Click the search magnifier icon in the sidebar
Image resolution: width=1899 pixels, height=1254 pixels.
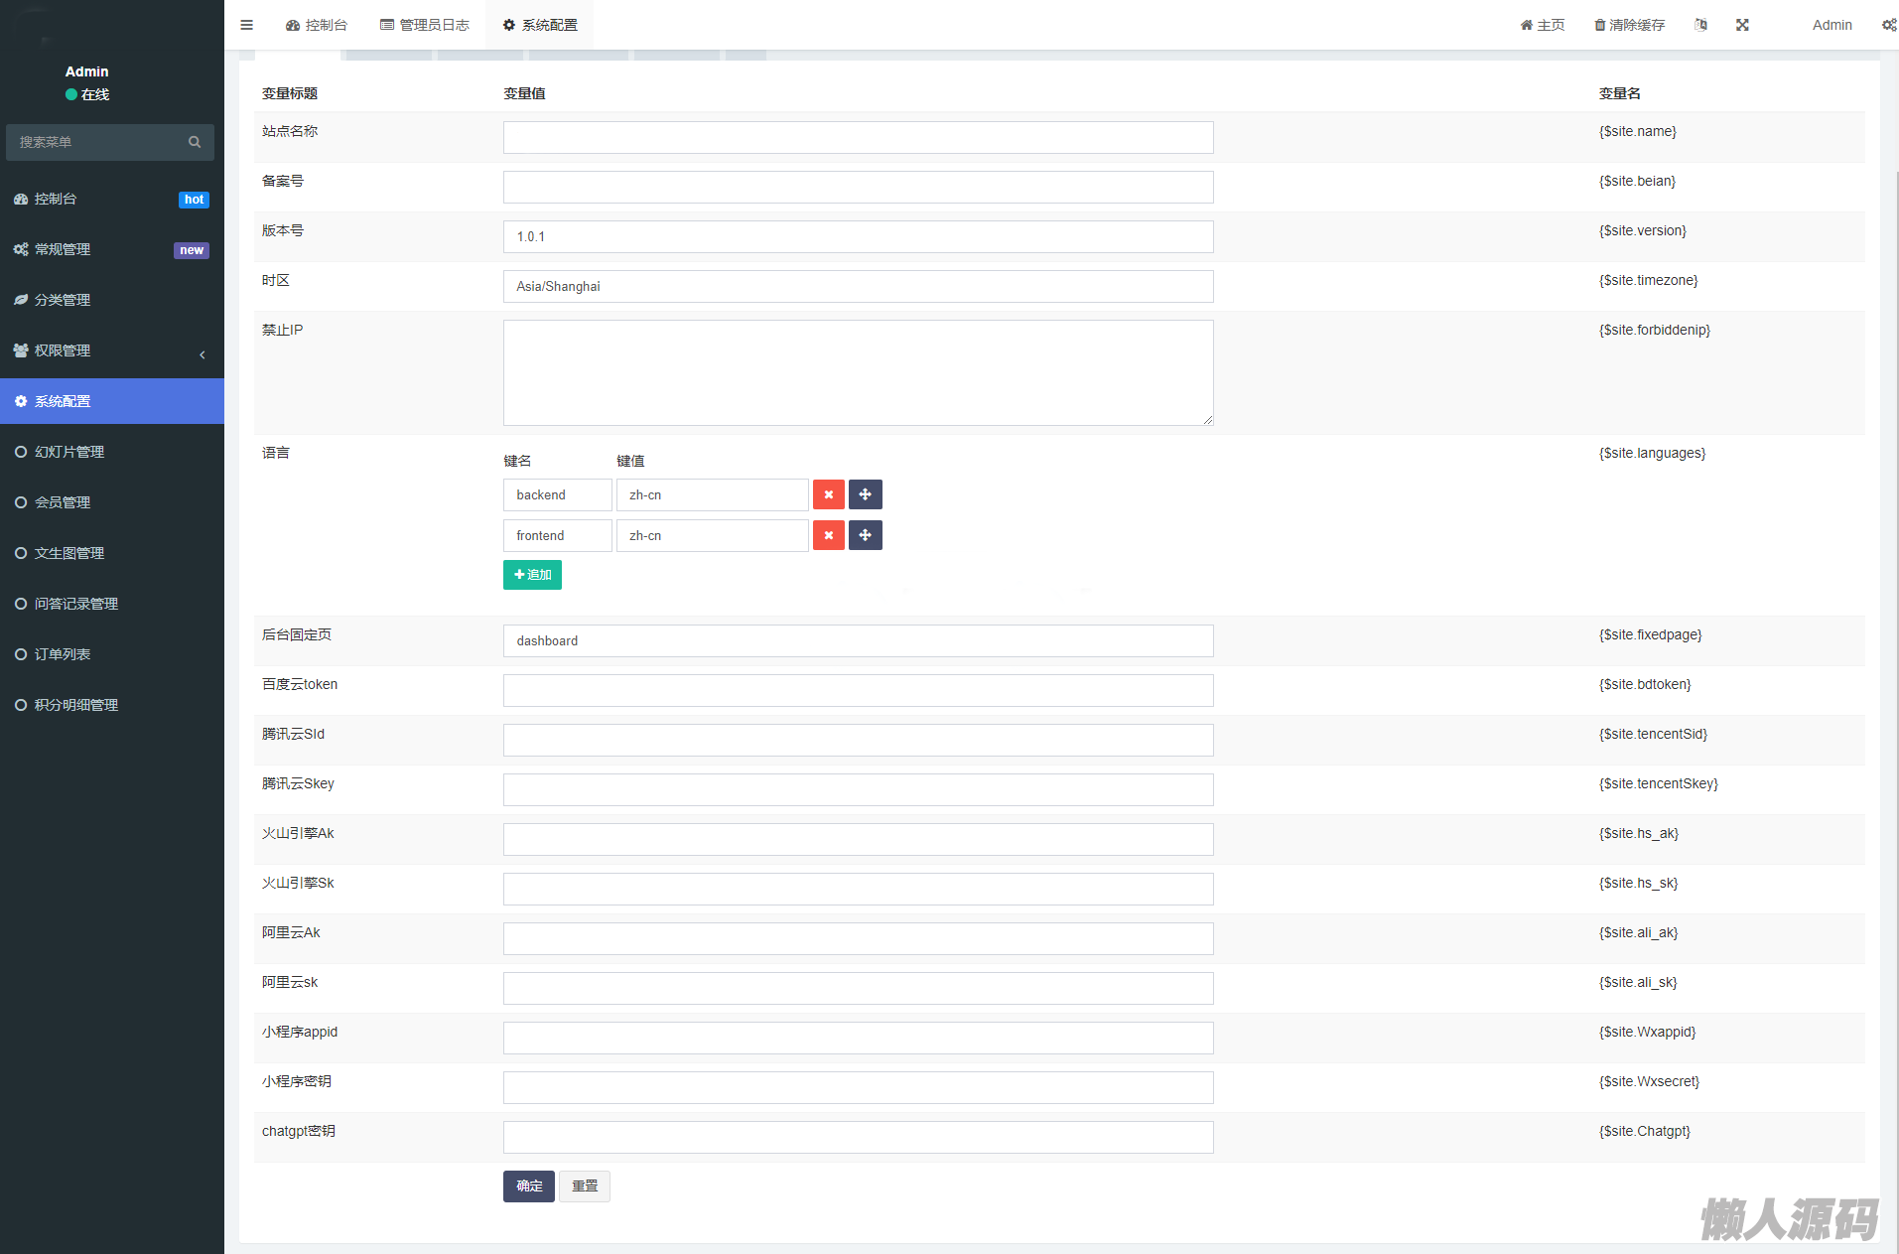click(195, 142)
